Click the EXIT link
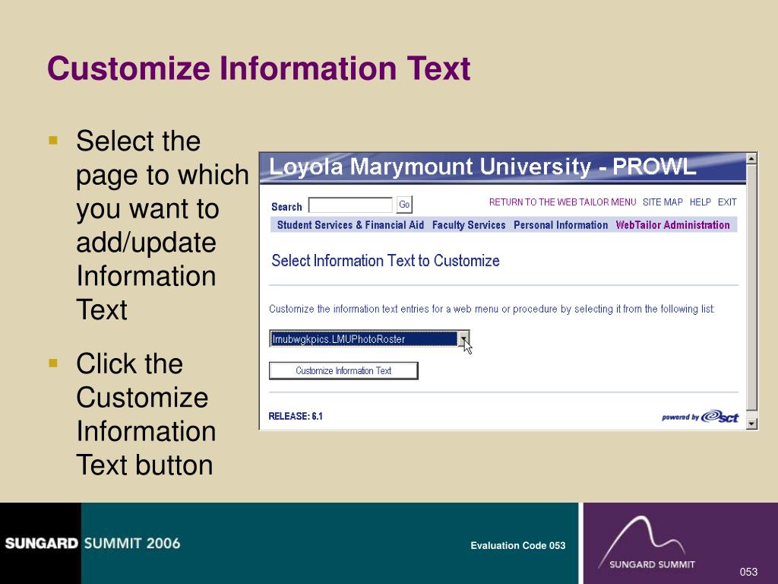Image resolution: width=778 pixels, height=584 pixels. pyautogui.click(x=727, y=202)
